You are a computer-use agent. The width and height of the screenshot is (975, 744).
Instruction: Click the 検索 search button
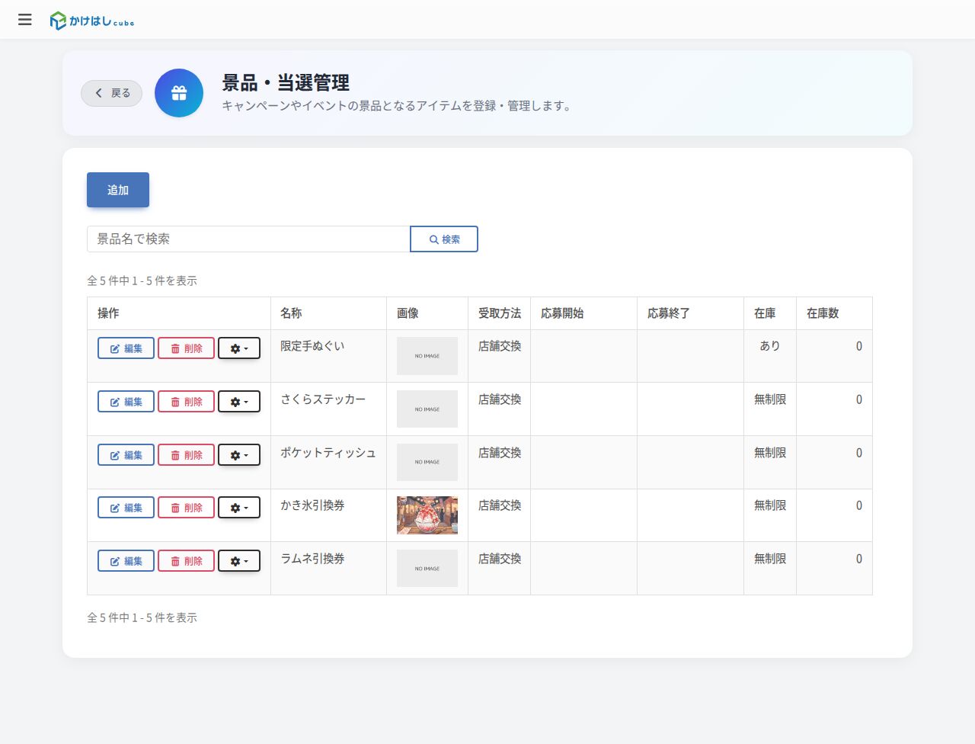point(444,239)
